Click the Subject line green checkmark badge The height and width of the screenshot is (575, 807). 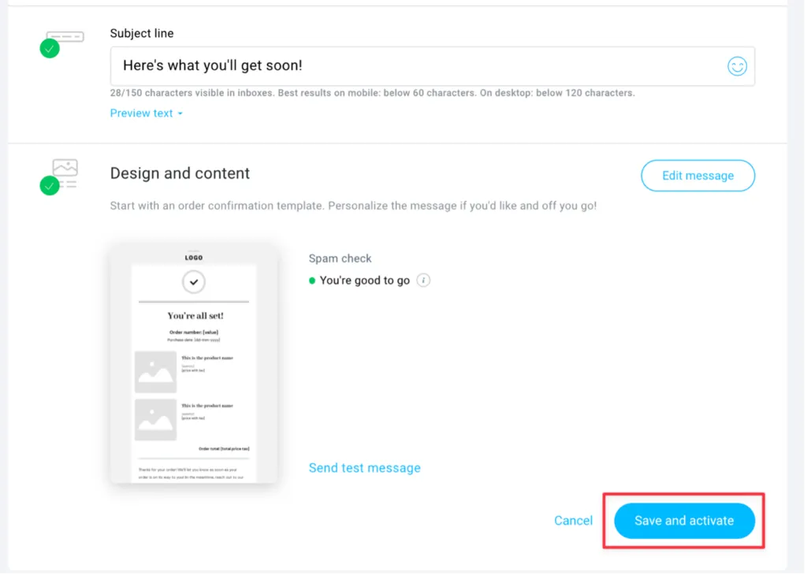(50, 49)
